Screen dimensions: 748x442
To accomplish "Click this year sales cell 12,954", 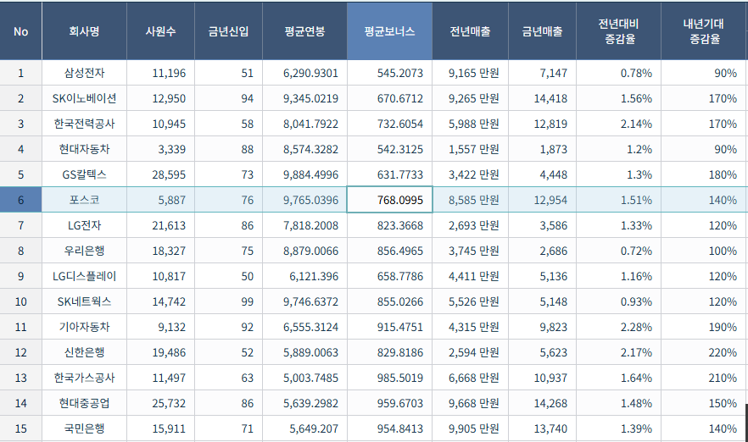I will pos(543,200).
